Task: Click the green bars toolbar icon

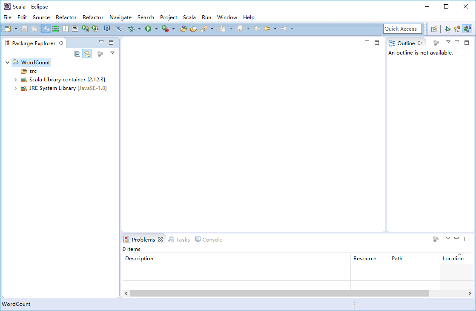Action: [56, 29]
